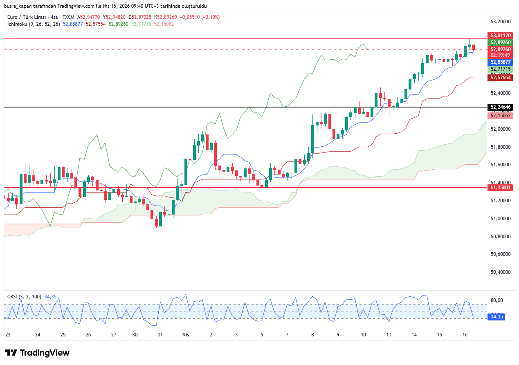Viewport: 519px width, 365px height.
Task: Select the blue 34,35 CRSI axis label
Action: [497, 317]
